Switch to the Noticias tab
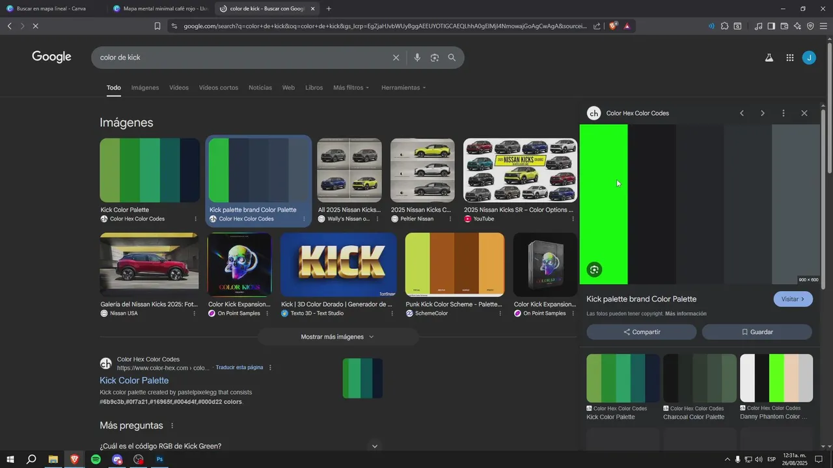The image size is (833, 468). point(260,88)
